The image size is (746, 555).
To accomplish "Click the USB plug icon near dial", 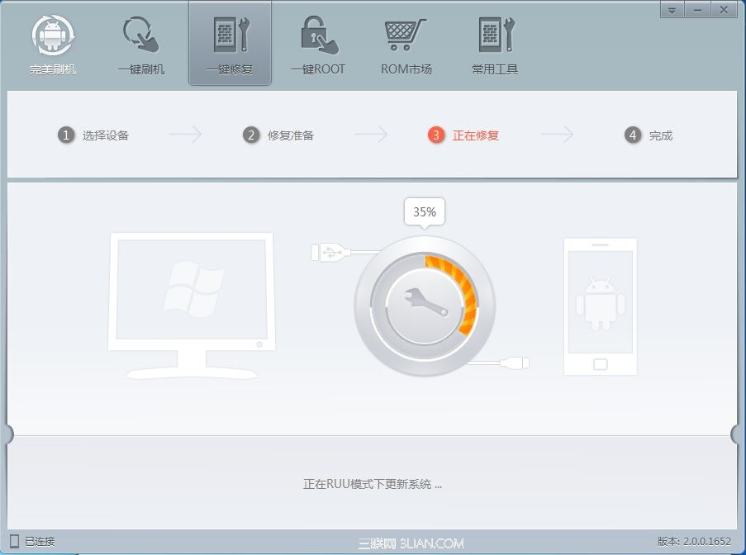I will [x=330, y=252].
